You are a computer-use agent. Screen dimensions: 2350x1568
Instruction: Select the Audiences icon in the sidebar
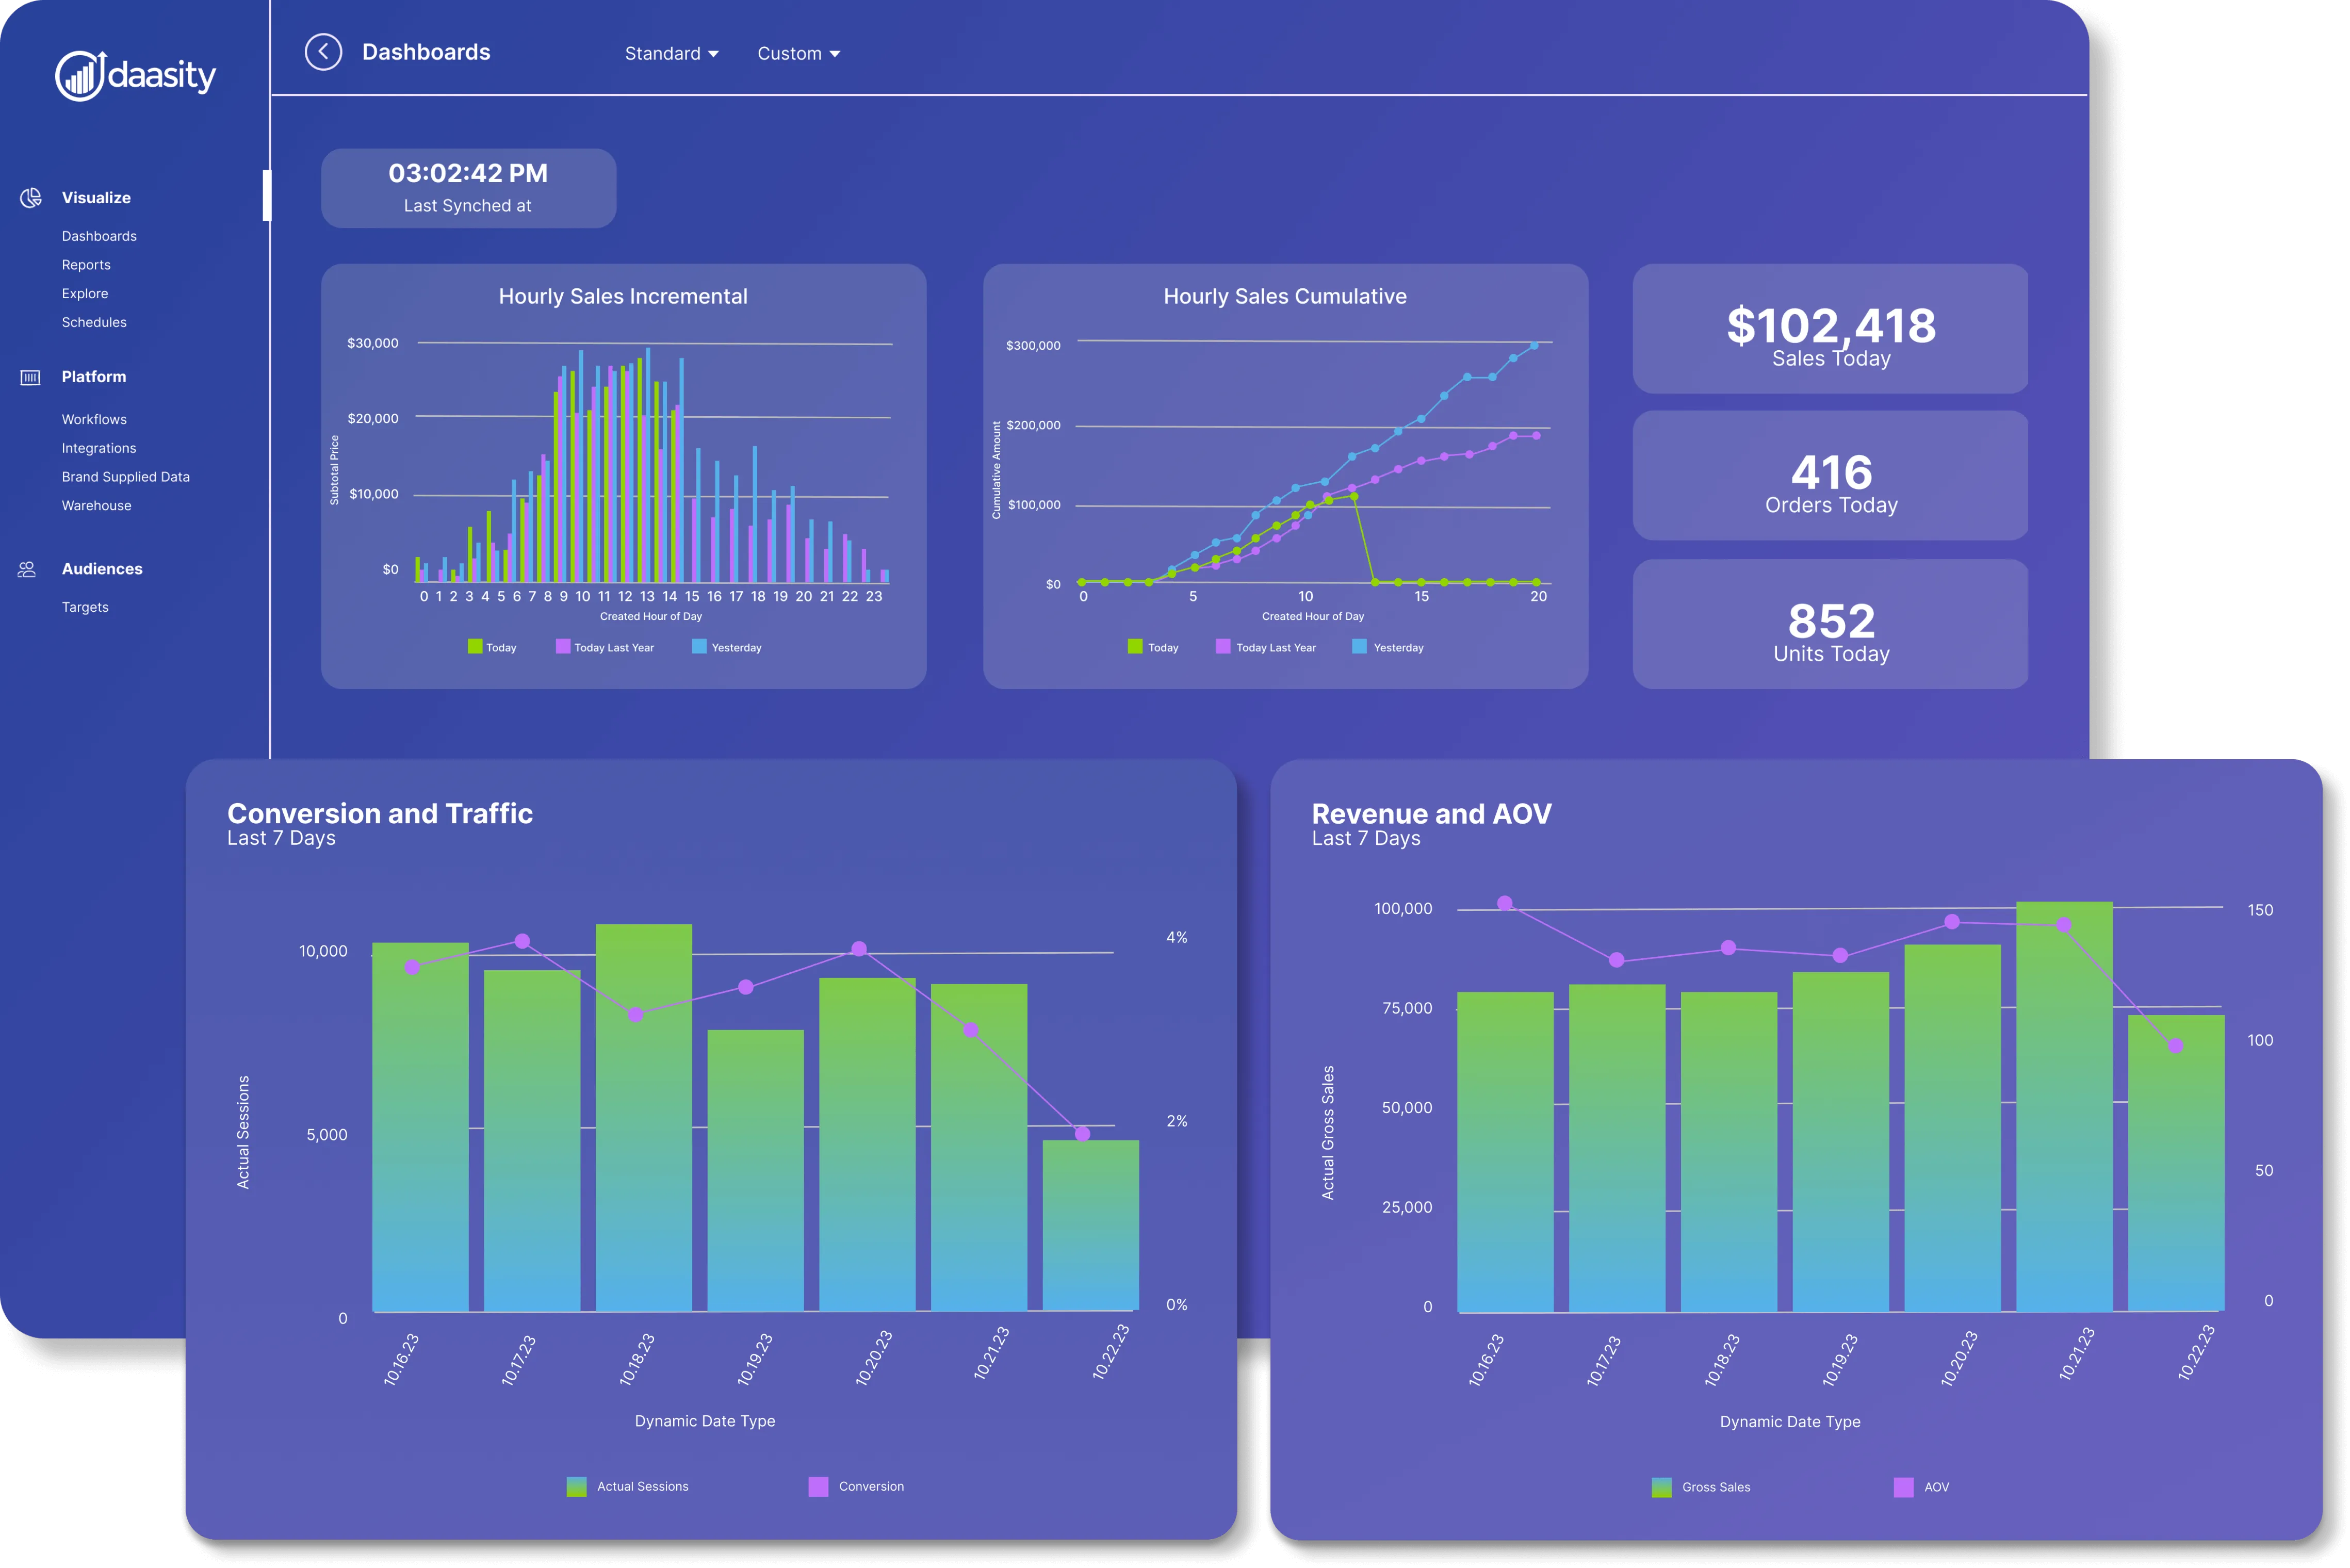27,568
